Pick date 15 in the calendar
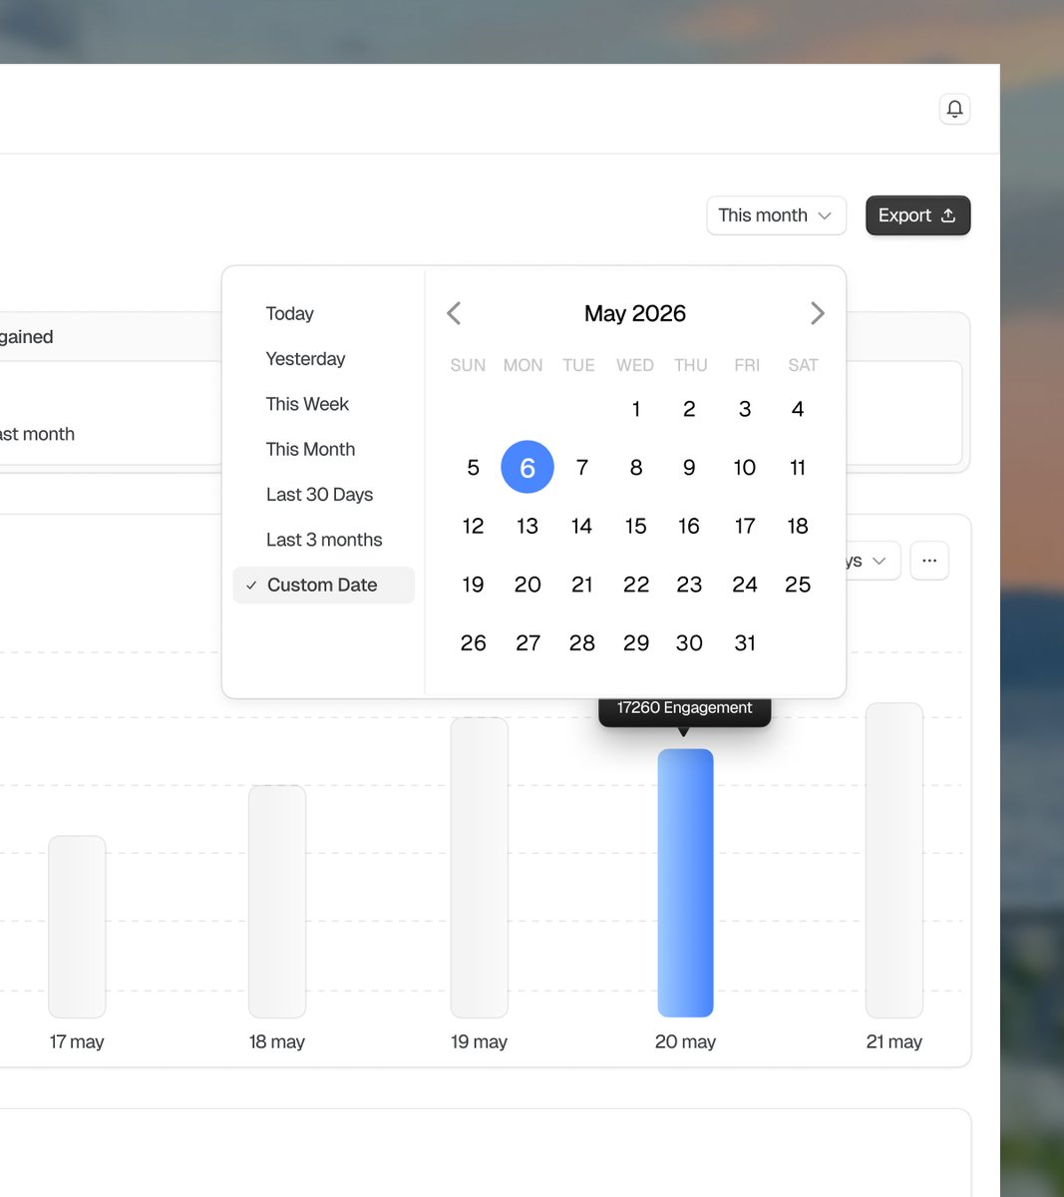The width and height of the screenshot is (1064, 1197). 636,526
